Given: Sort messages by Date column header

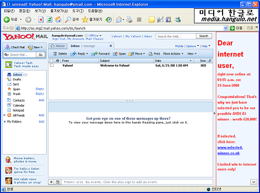Looking at the screenshot, I should point(173,61).
